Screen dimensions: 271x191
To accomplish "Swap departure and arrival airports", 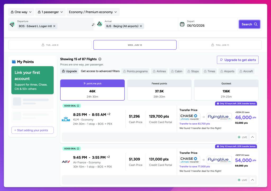I will tap(93, 25).
